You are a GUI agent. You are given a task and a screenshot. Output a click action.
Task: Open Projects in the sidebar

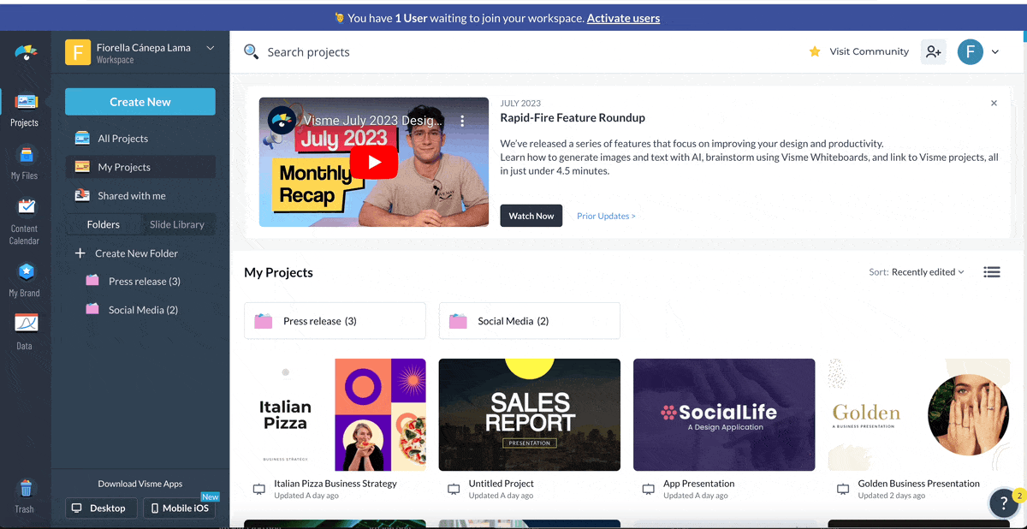click(25, 110)
